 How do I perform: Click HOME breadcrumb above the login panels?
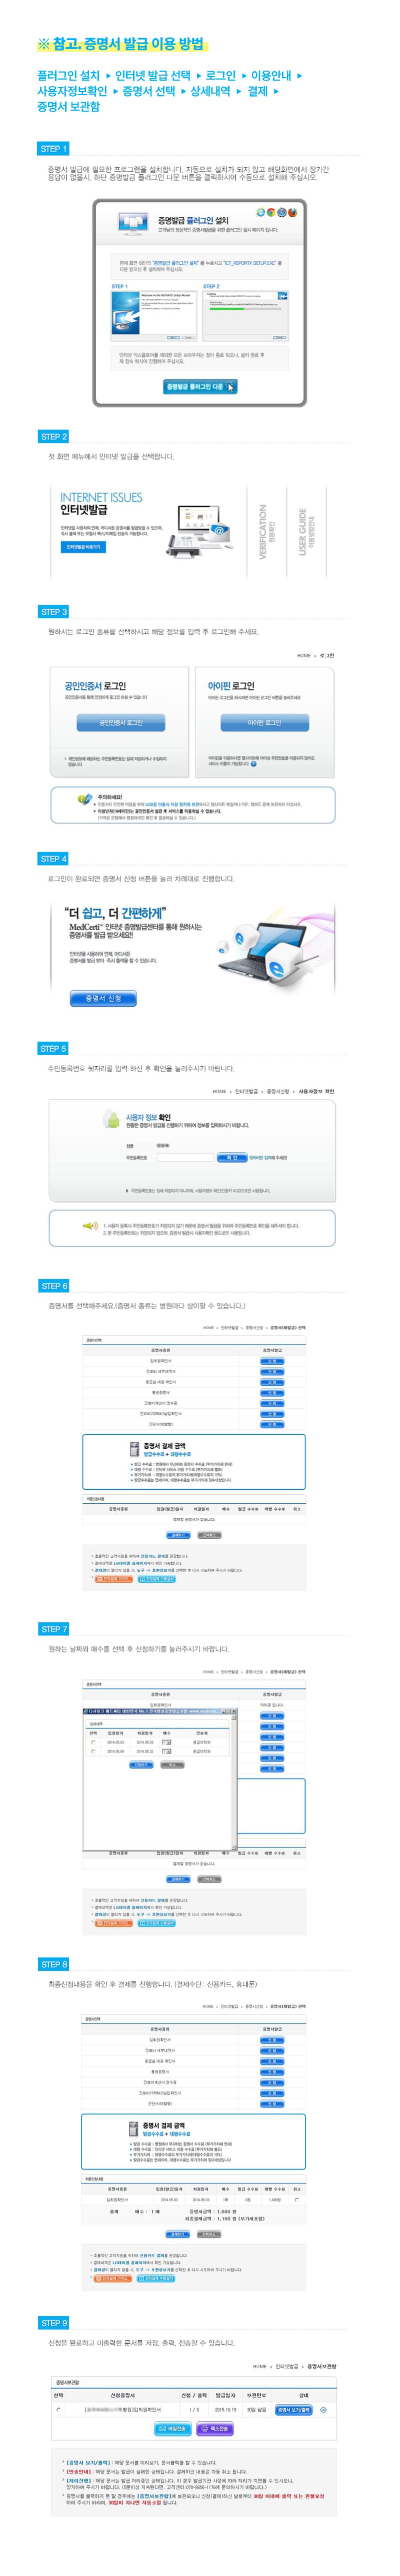(x=304, y=656)
